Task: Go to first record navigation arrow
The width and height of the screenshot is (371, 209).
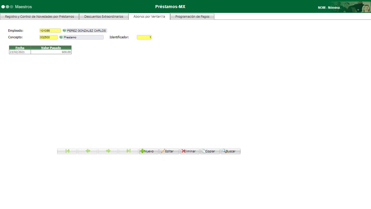Action: tap(67, 151)
